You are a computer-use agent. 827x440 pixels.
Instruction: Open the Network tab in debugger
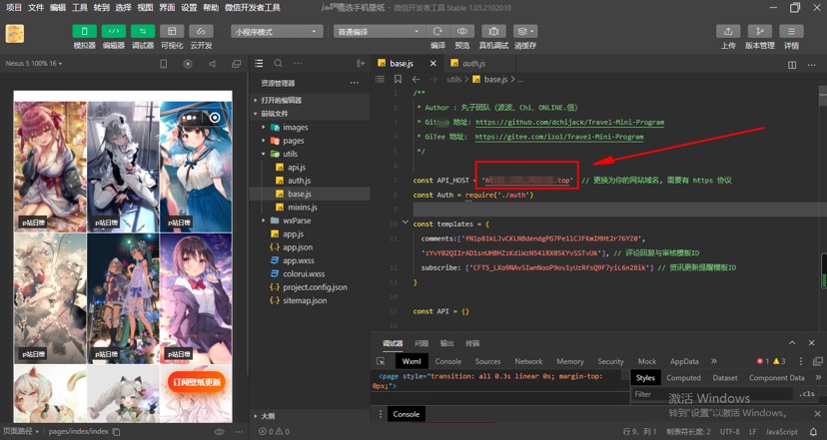[528, 361]
